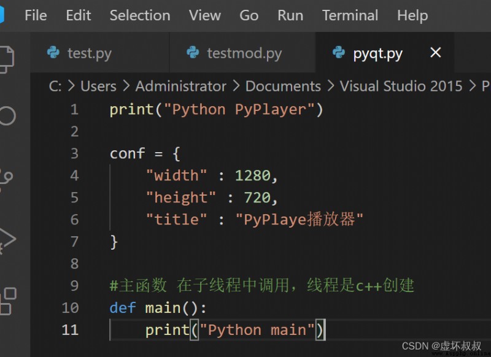Open the Source Control view
491x357 pixels.
tap(6, 178)
